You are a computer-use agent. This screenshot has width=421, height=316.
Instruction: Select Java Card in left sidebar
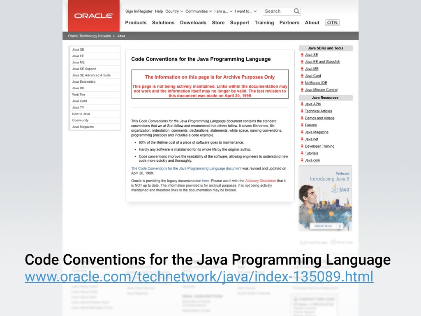tap(95, 101)
